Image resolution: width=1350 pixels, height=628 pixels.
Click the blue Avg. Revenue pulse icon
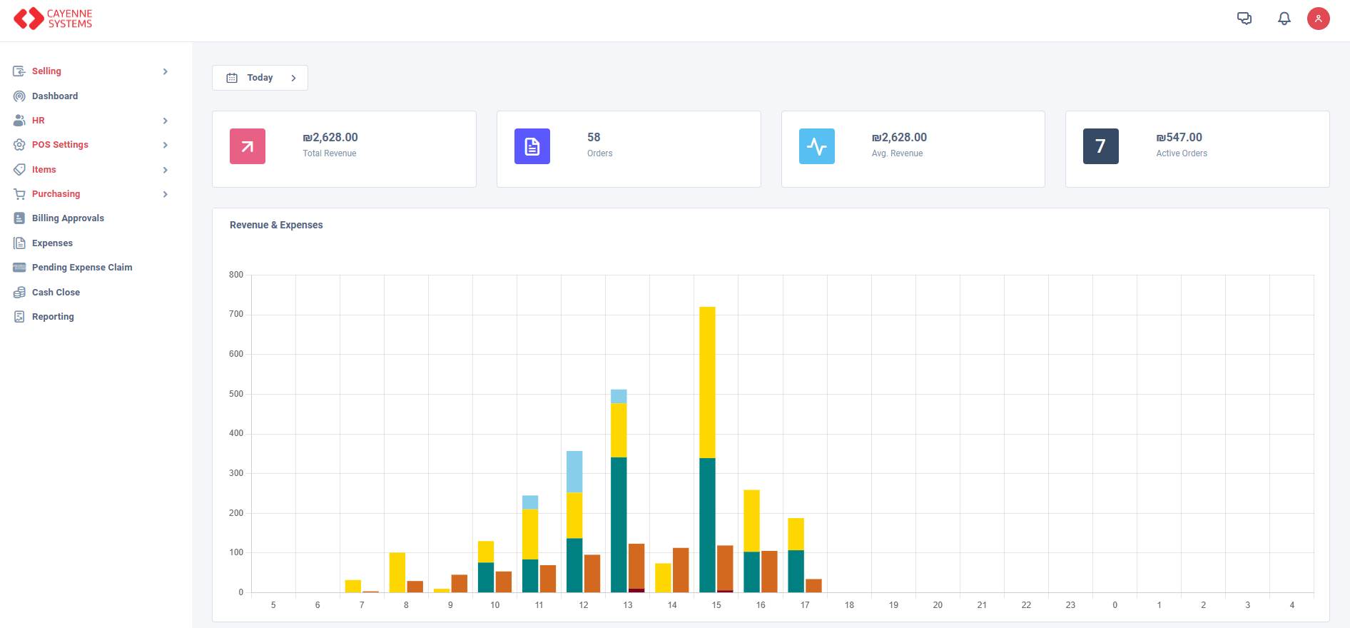[817, 146]
